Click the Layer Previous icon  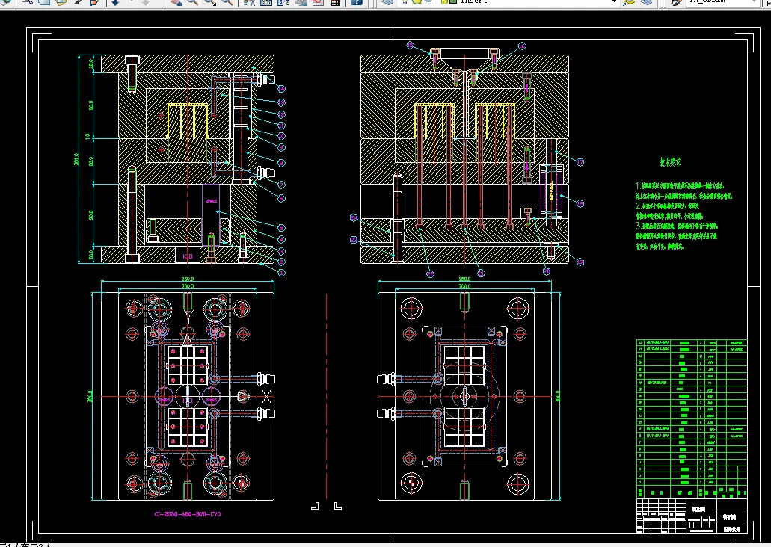pos(646,2)
